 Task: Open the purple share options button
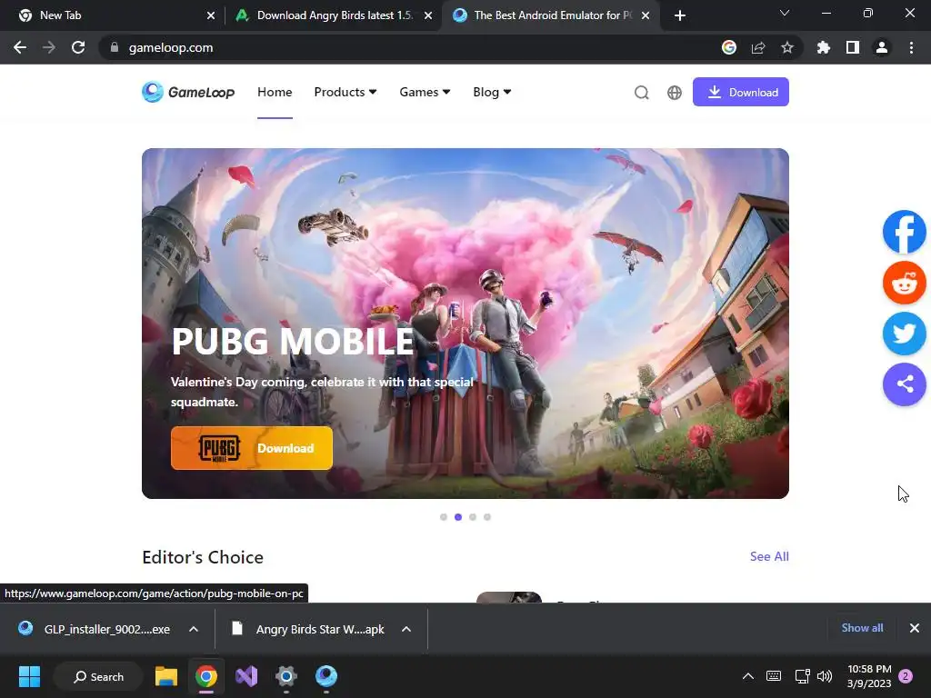905,384
